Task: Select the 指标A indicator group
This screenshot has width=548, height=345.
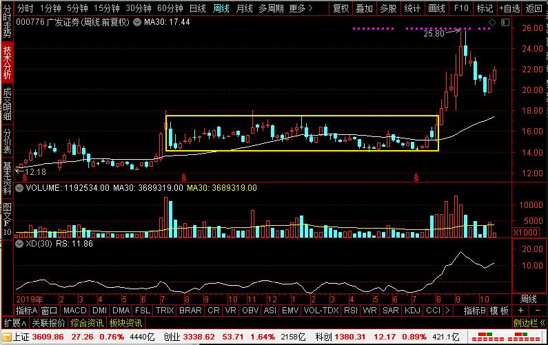Action: [x=27, y=311]
